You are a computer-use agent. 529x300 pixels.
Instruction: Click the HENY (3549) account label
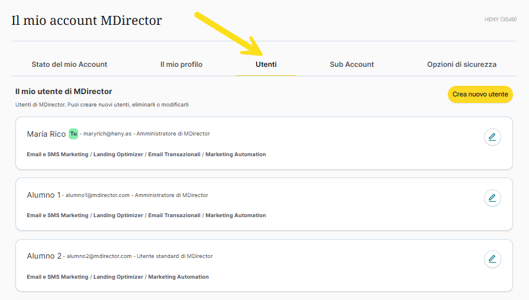click(x=501, y=20)
